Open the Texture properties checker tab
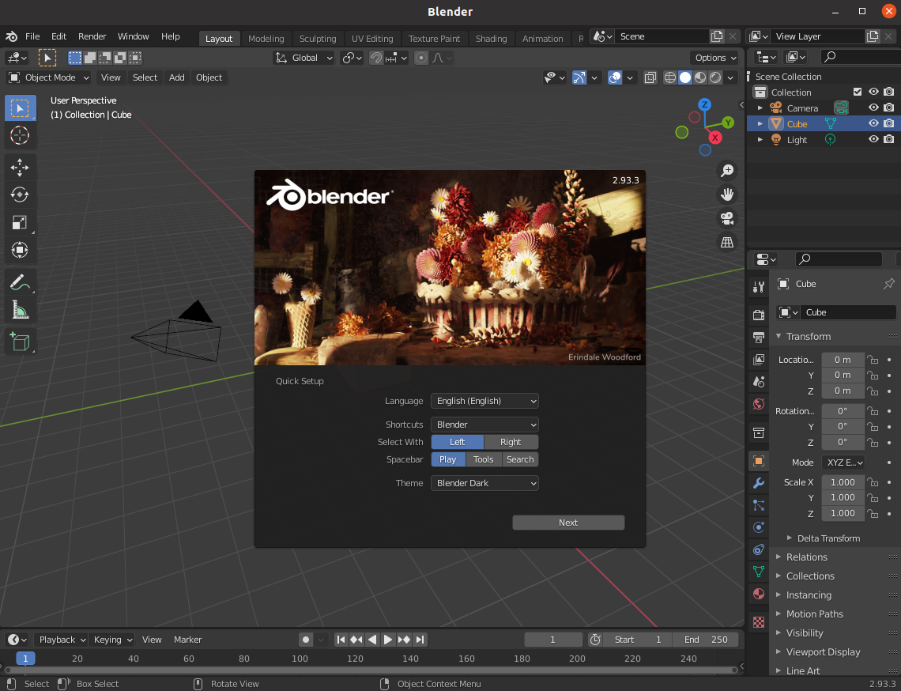901x691 pixels. [759, 622]
